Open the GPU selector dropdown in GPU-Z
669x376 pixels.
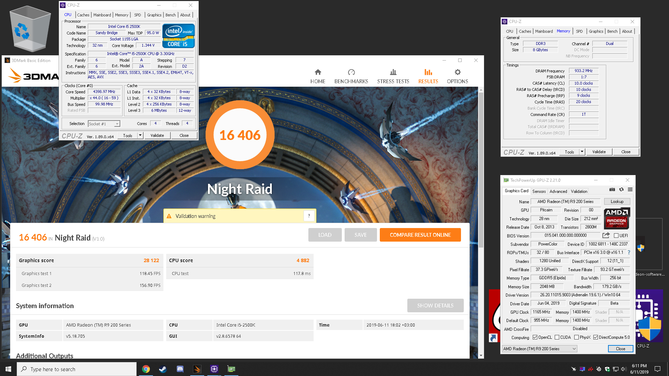pos(539,349)
